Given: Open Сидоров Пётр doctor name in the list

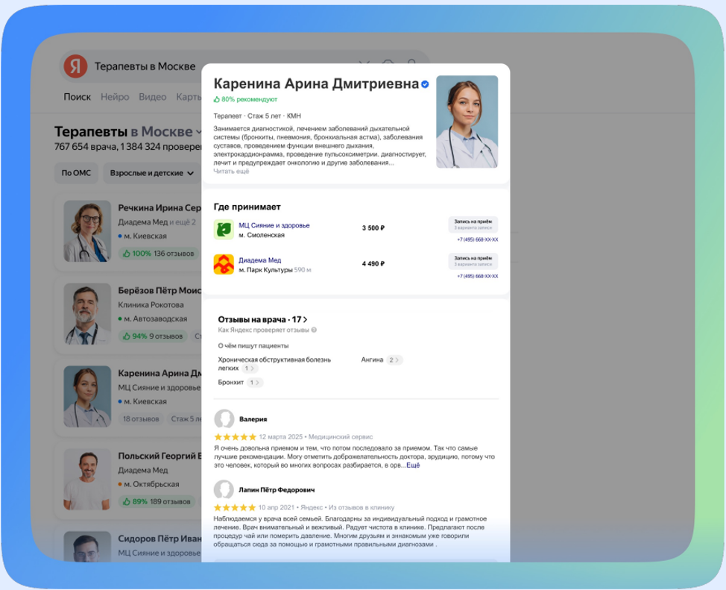Looking at the screenshot, I should pyautogui.click(x=160, y=539).
